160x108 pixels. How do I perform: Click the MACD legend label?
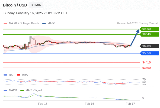click(13, 90)
